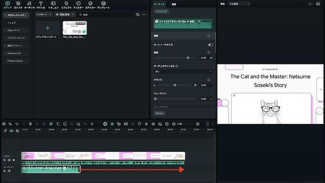Toggle the Audio 1 track lock icon
Screen dimensions: 325x183
[4, 171]
